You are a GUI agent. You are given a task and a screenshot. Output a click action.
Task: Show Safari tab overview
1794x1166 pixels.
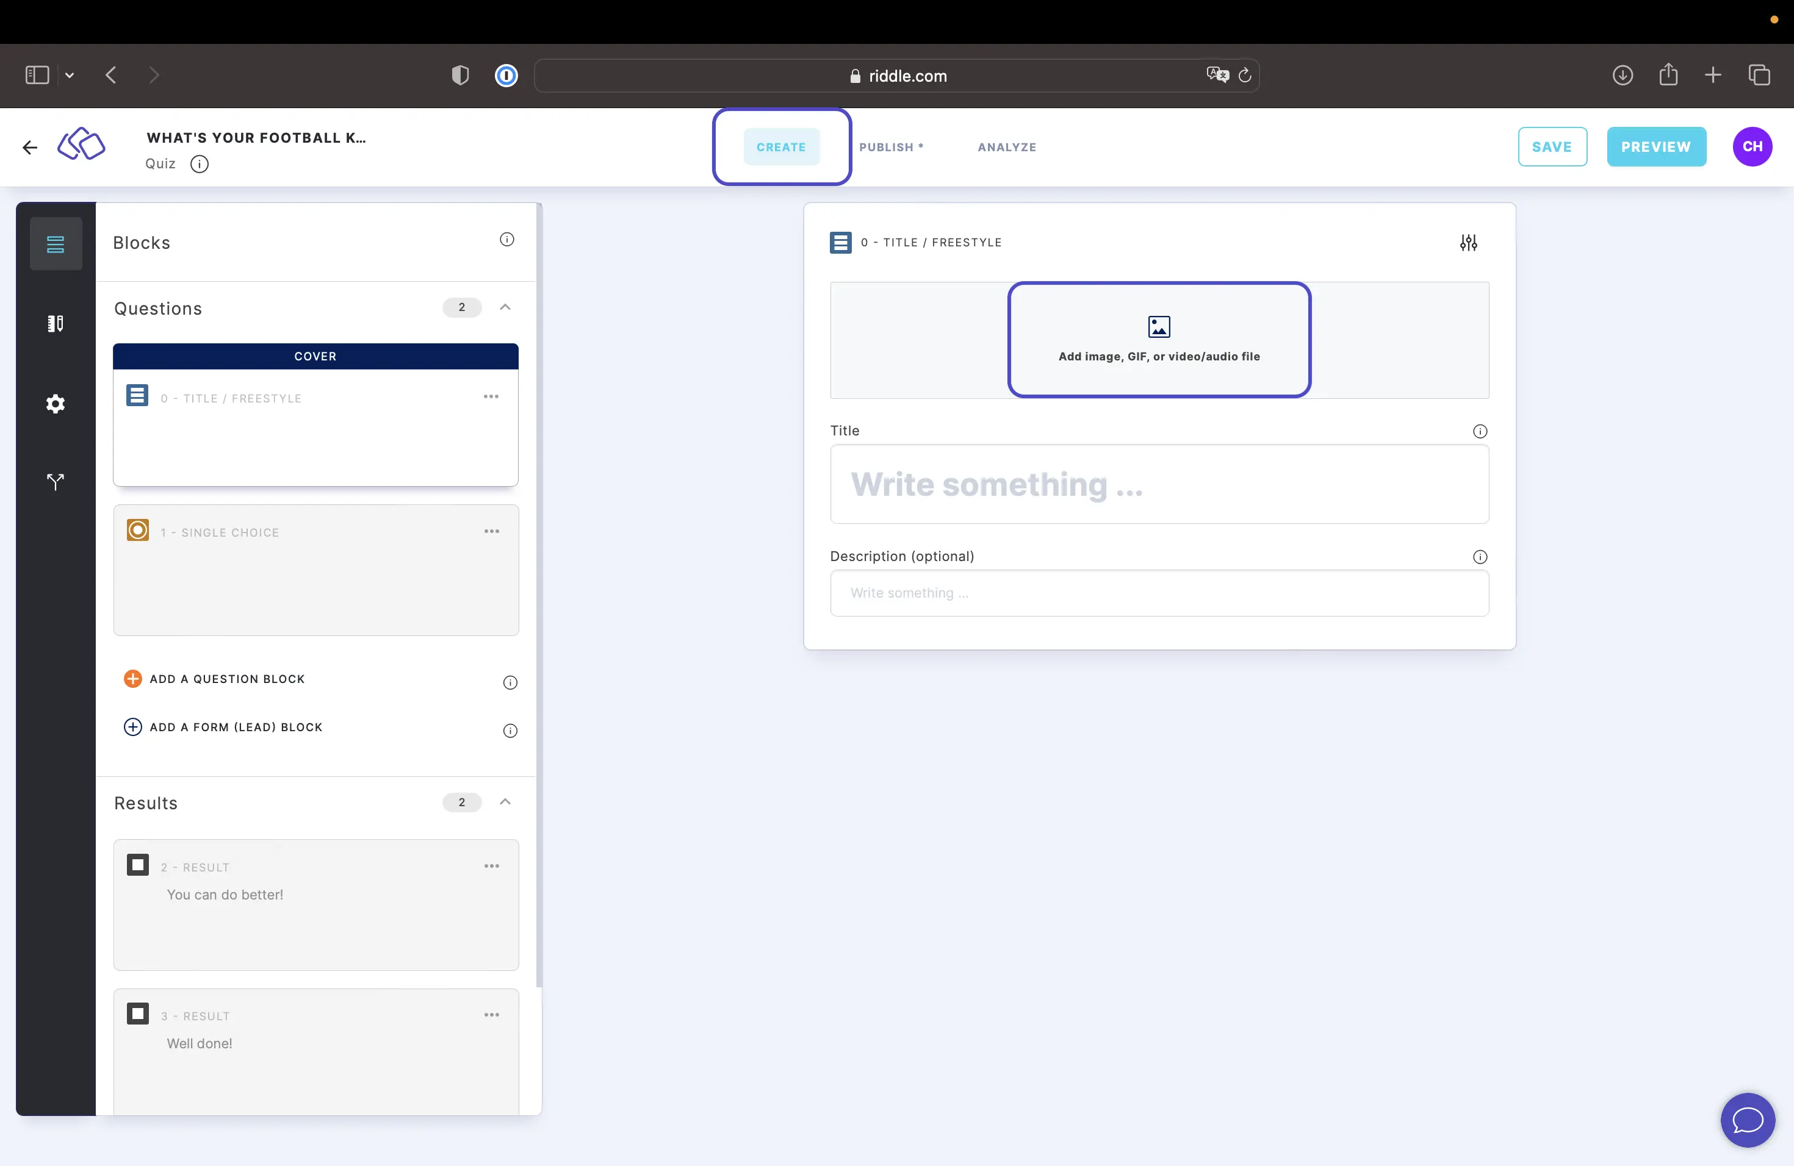[x=1759, y=76]
